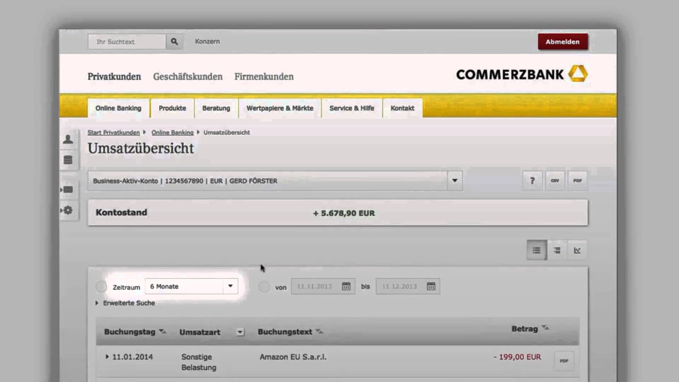
Task: Go to Geschäftskunden section
Action: [188, 76]
